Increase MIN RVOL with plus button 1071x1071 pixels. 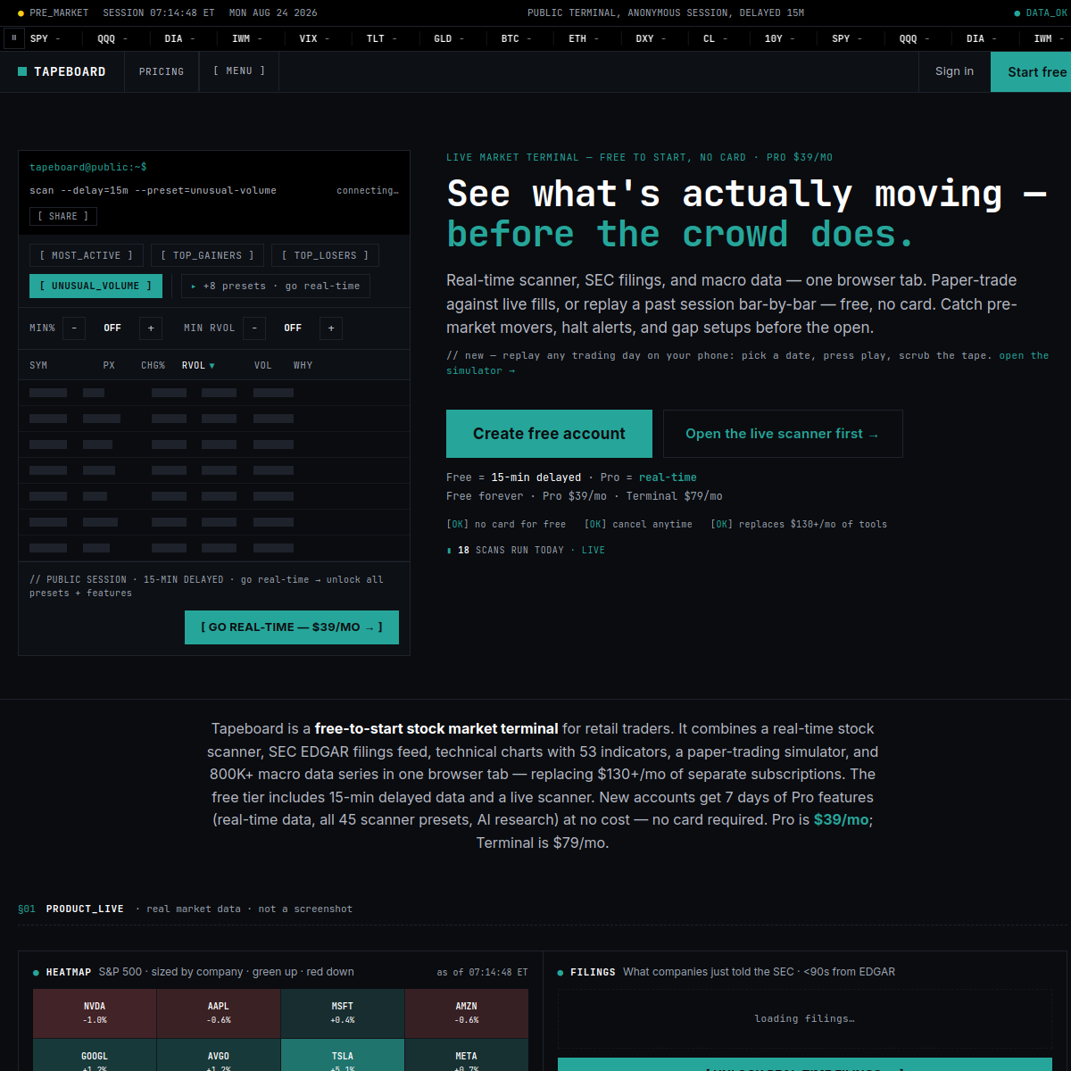coord(331,328)
